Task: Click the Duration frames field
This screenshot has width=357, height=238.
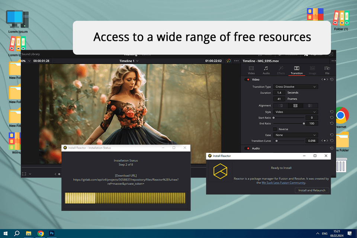Action: [x=279, y=99]
